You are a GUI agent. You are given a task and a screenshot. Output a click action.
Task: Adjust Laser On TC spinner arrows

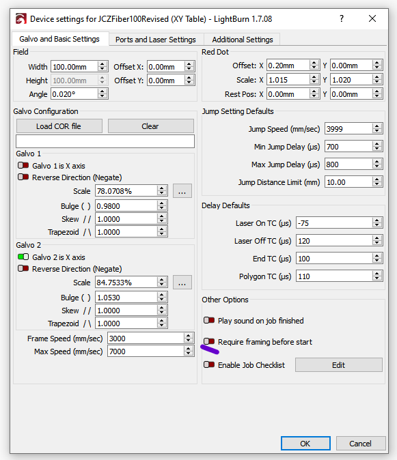click(377, 223)
